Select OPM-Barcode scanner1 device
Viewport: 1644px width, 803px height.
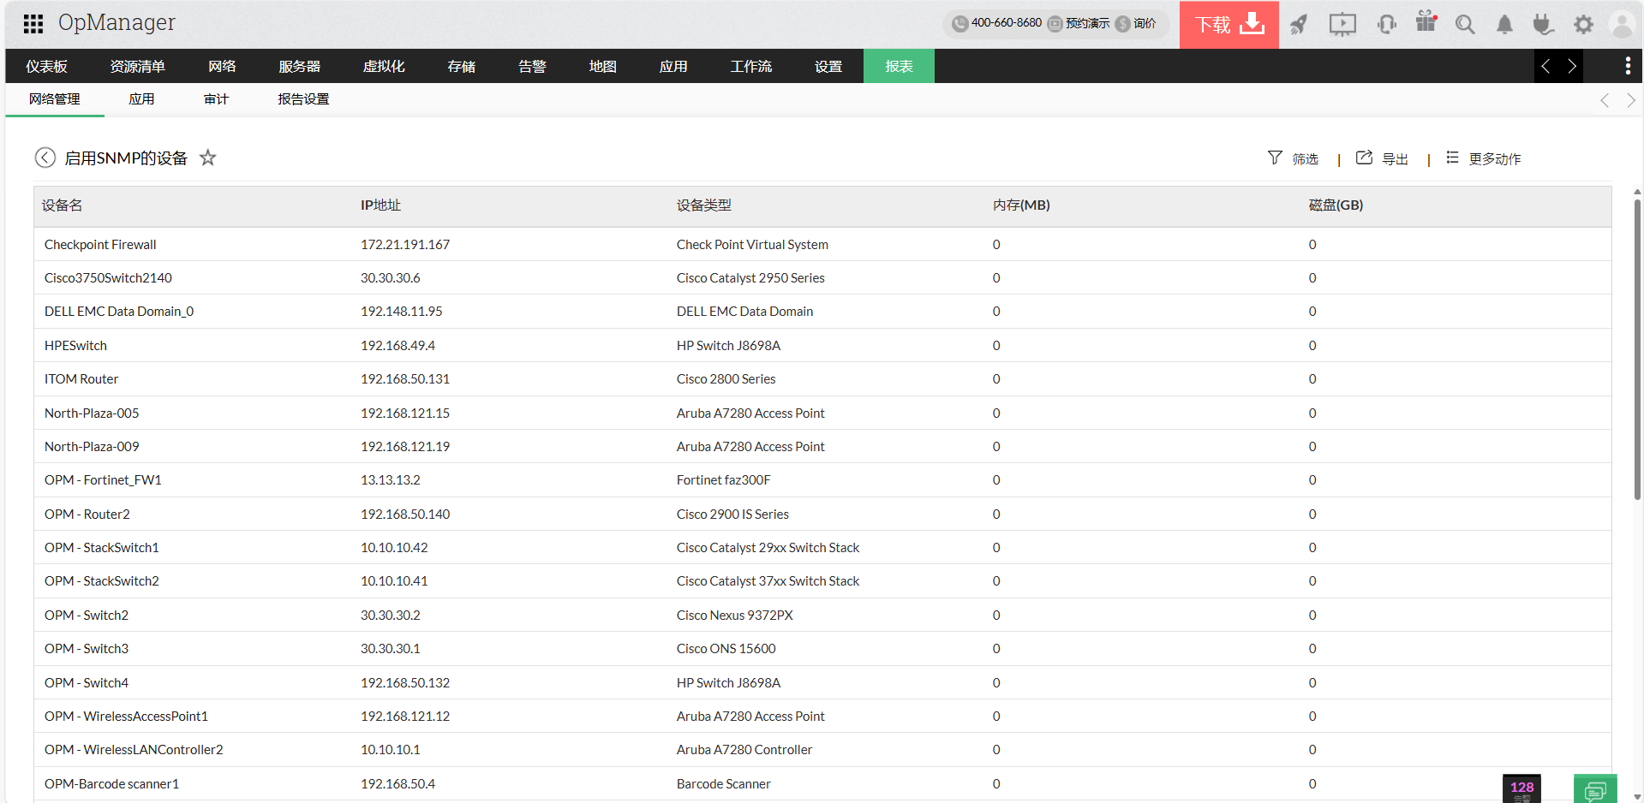point(111,784)
